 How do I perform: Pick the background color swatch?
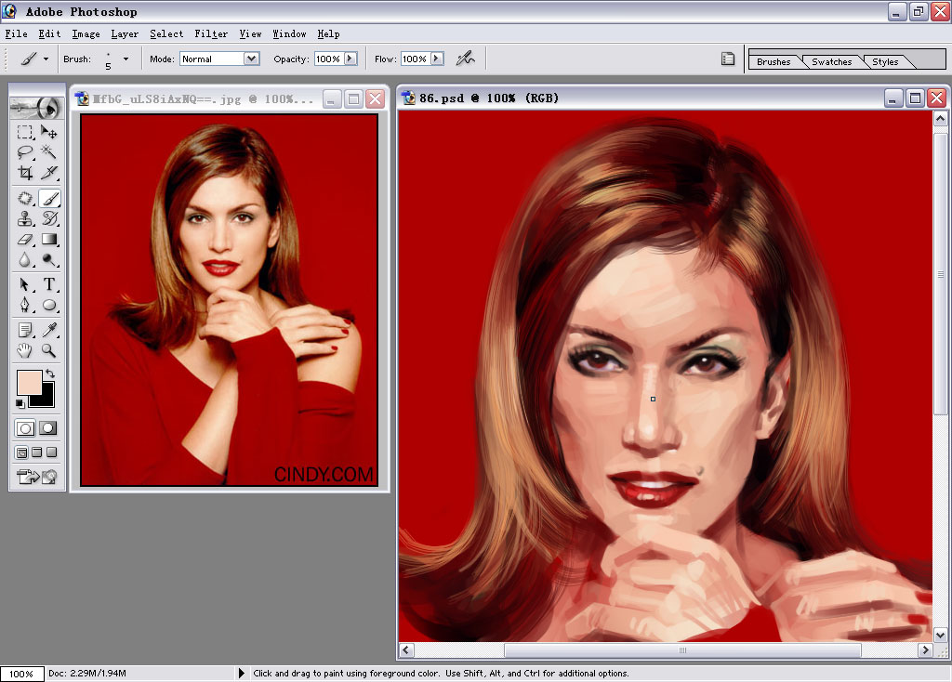(47, 400)
